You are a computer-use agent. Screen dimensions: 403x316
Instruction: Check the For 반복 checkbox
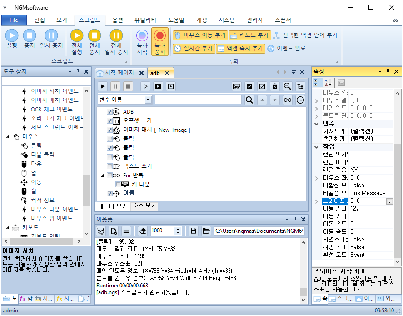(x=109, y=176)
